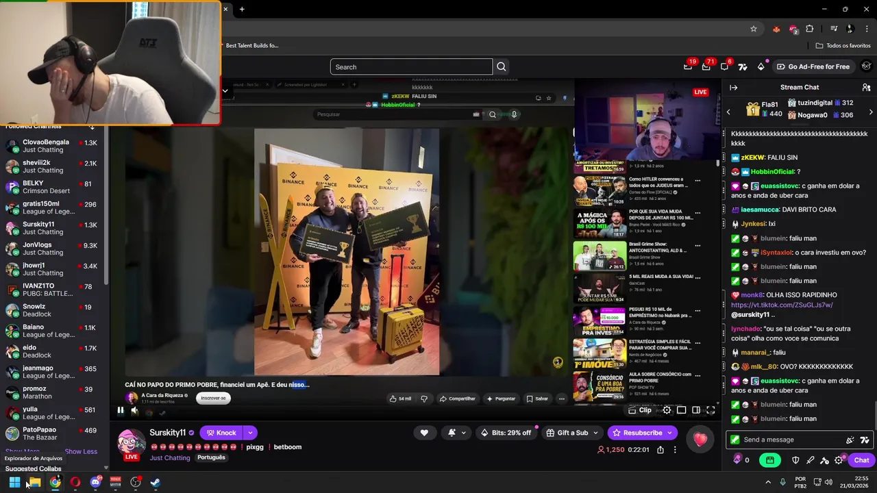Click red floating heart reaction button
Viewport: 877px width, 493px height.
[x=700, y=440]
